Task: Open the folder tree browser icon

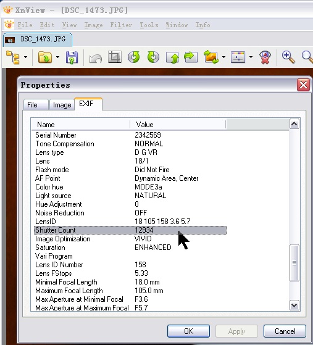Action: point(13,57)
